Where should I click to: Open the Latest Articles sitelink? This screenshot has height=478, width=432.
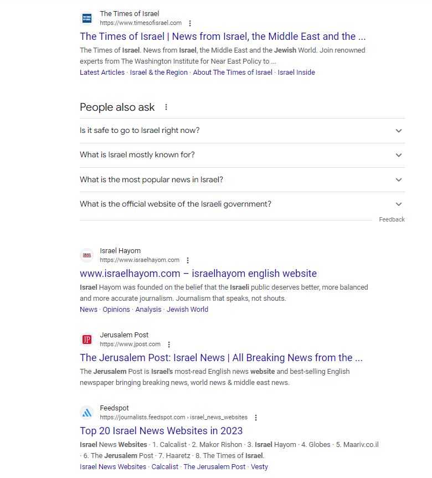point(102,72)
